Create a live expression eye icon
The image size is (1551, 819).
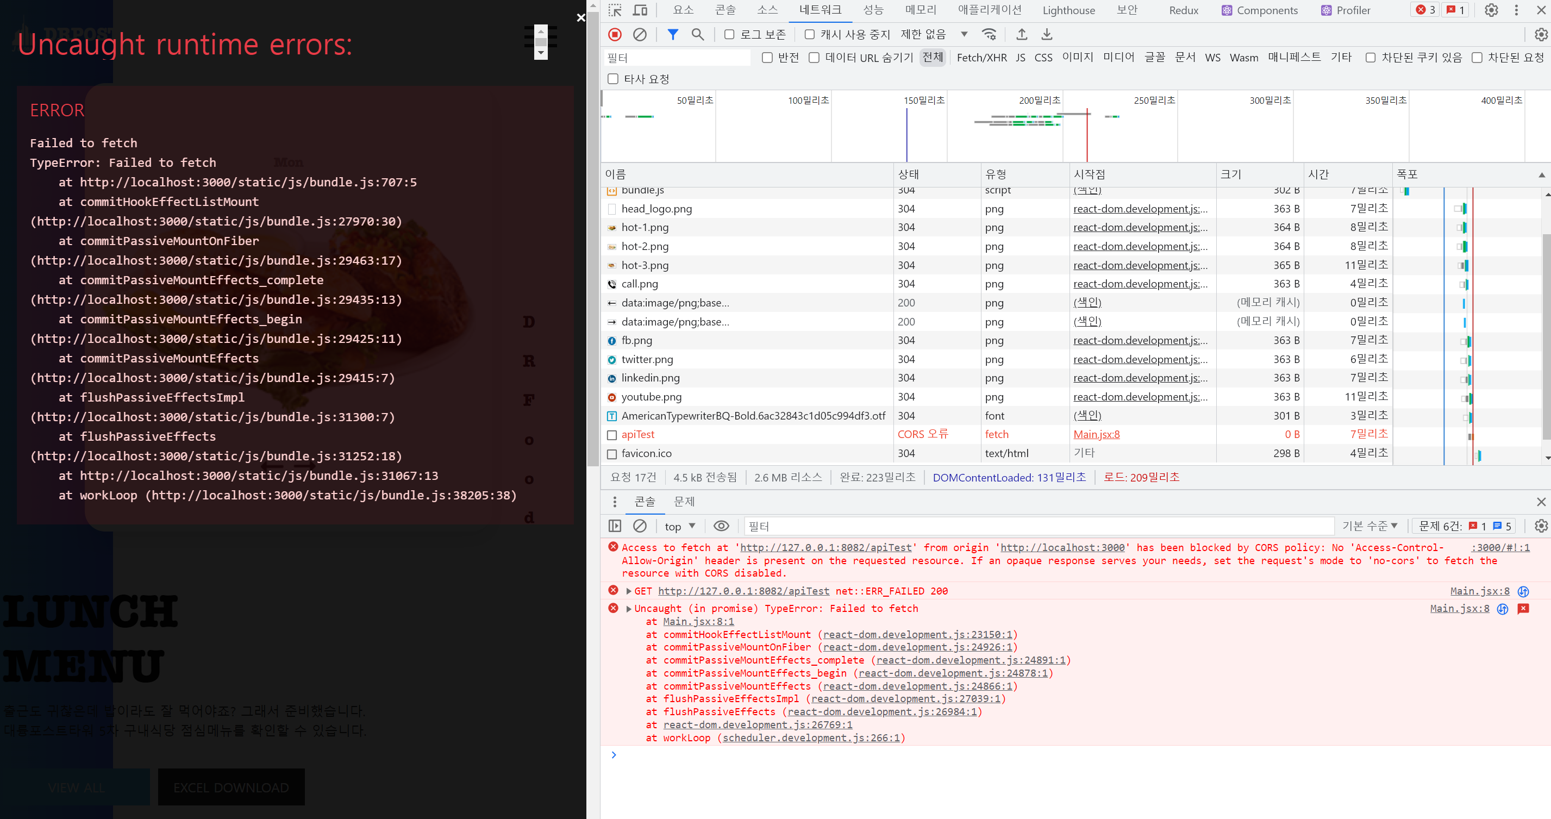[x=721, y=526]
